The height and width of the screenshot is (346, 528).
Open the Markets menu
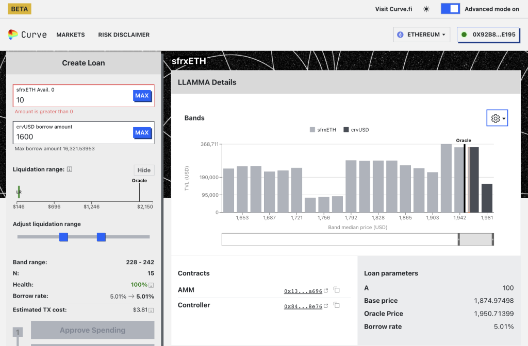(71, 34)
